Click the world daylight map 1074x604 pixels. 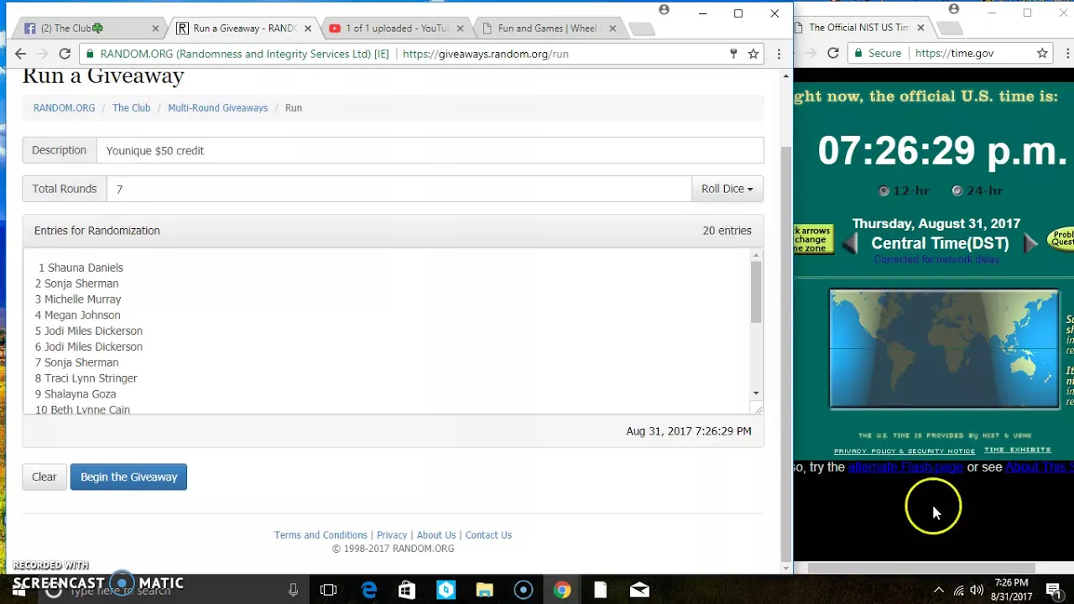click(944, 349)
